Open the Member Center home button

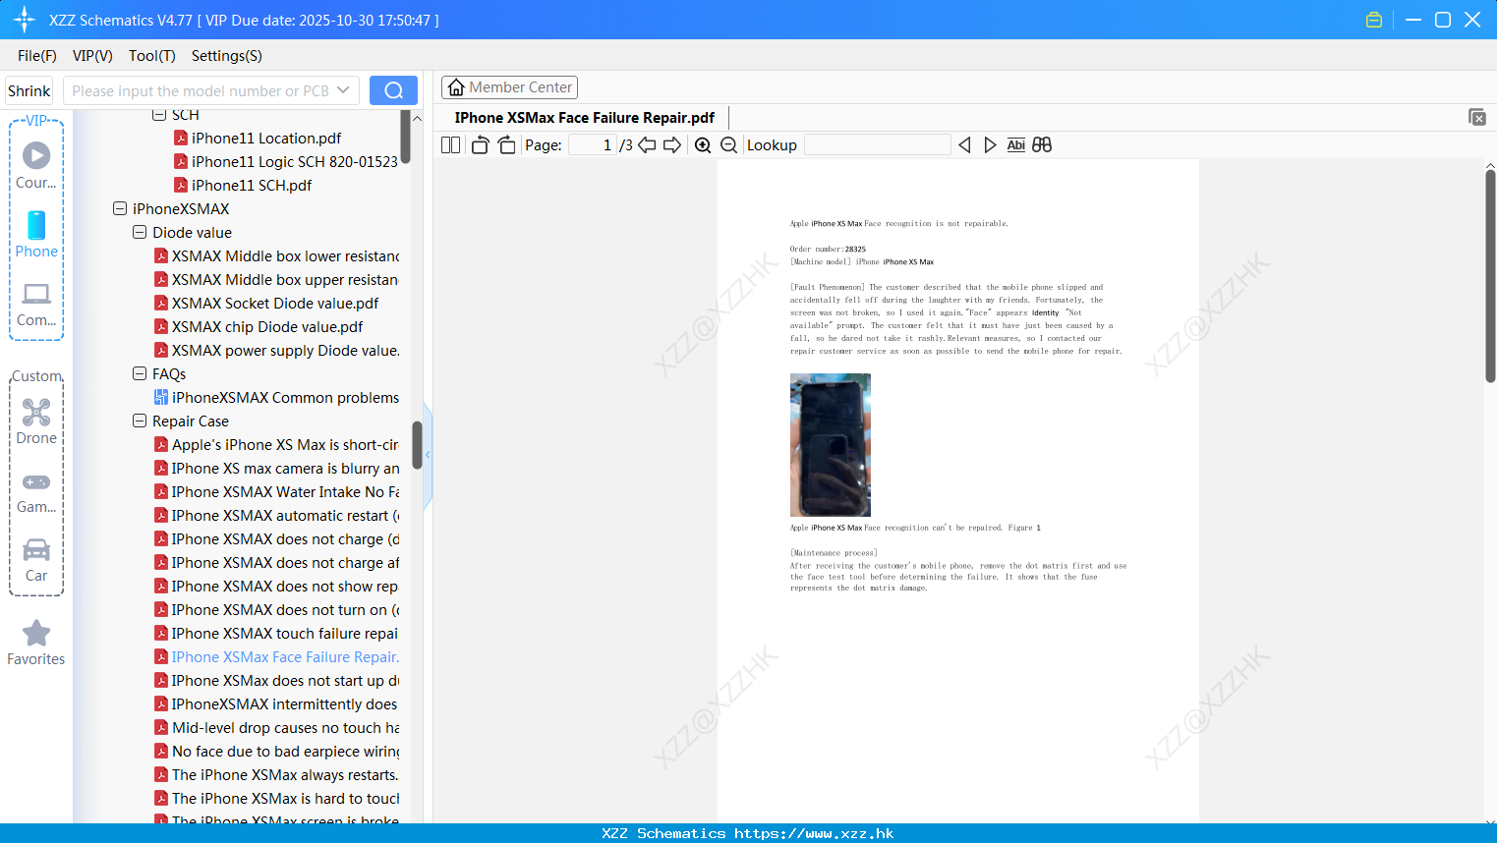coord(509,87)
